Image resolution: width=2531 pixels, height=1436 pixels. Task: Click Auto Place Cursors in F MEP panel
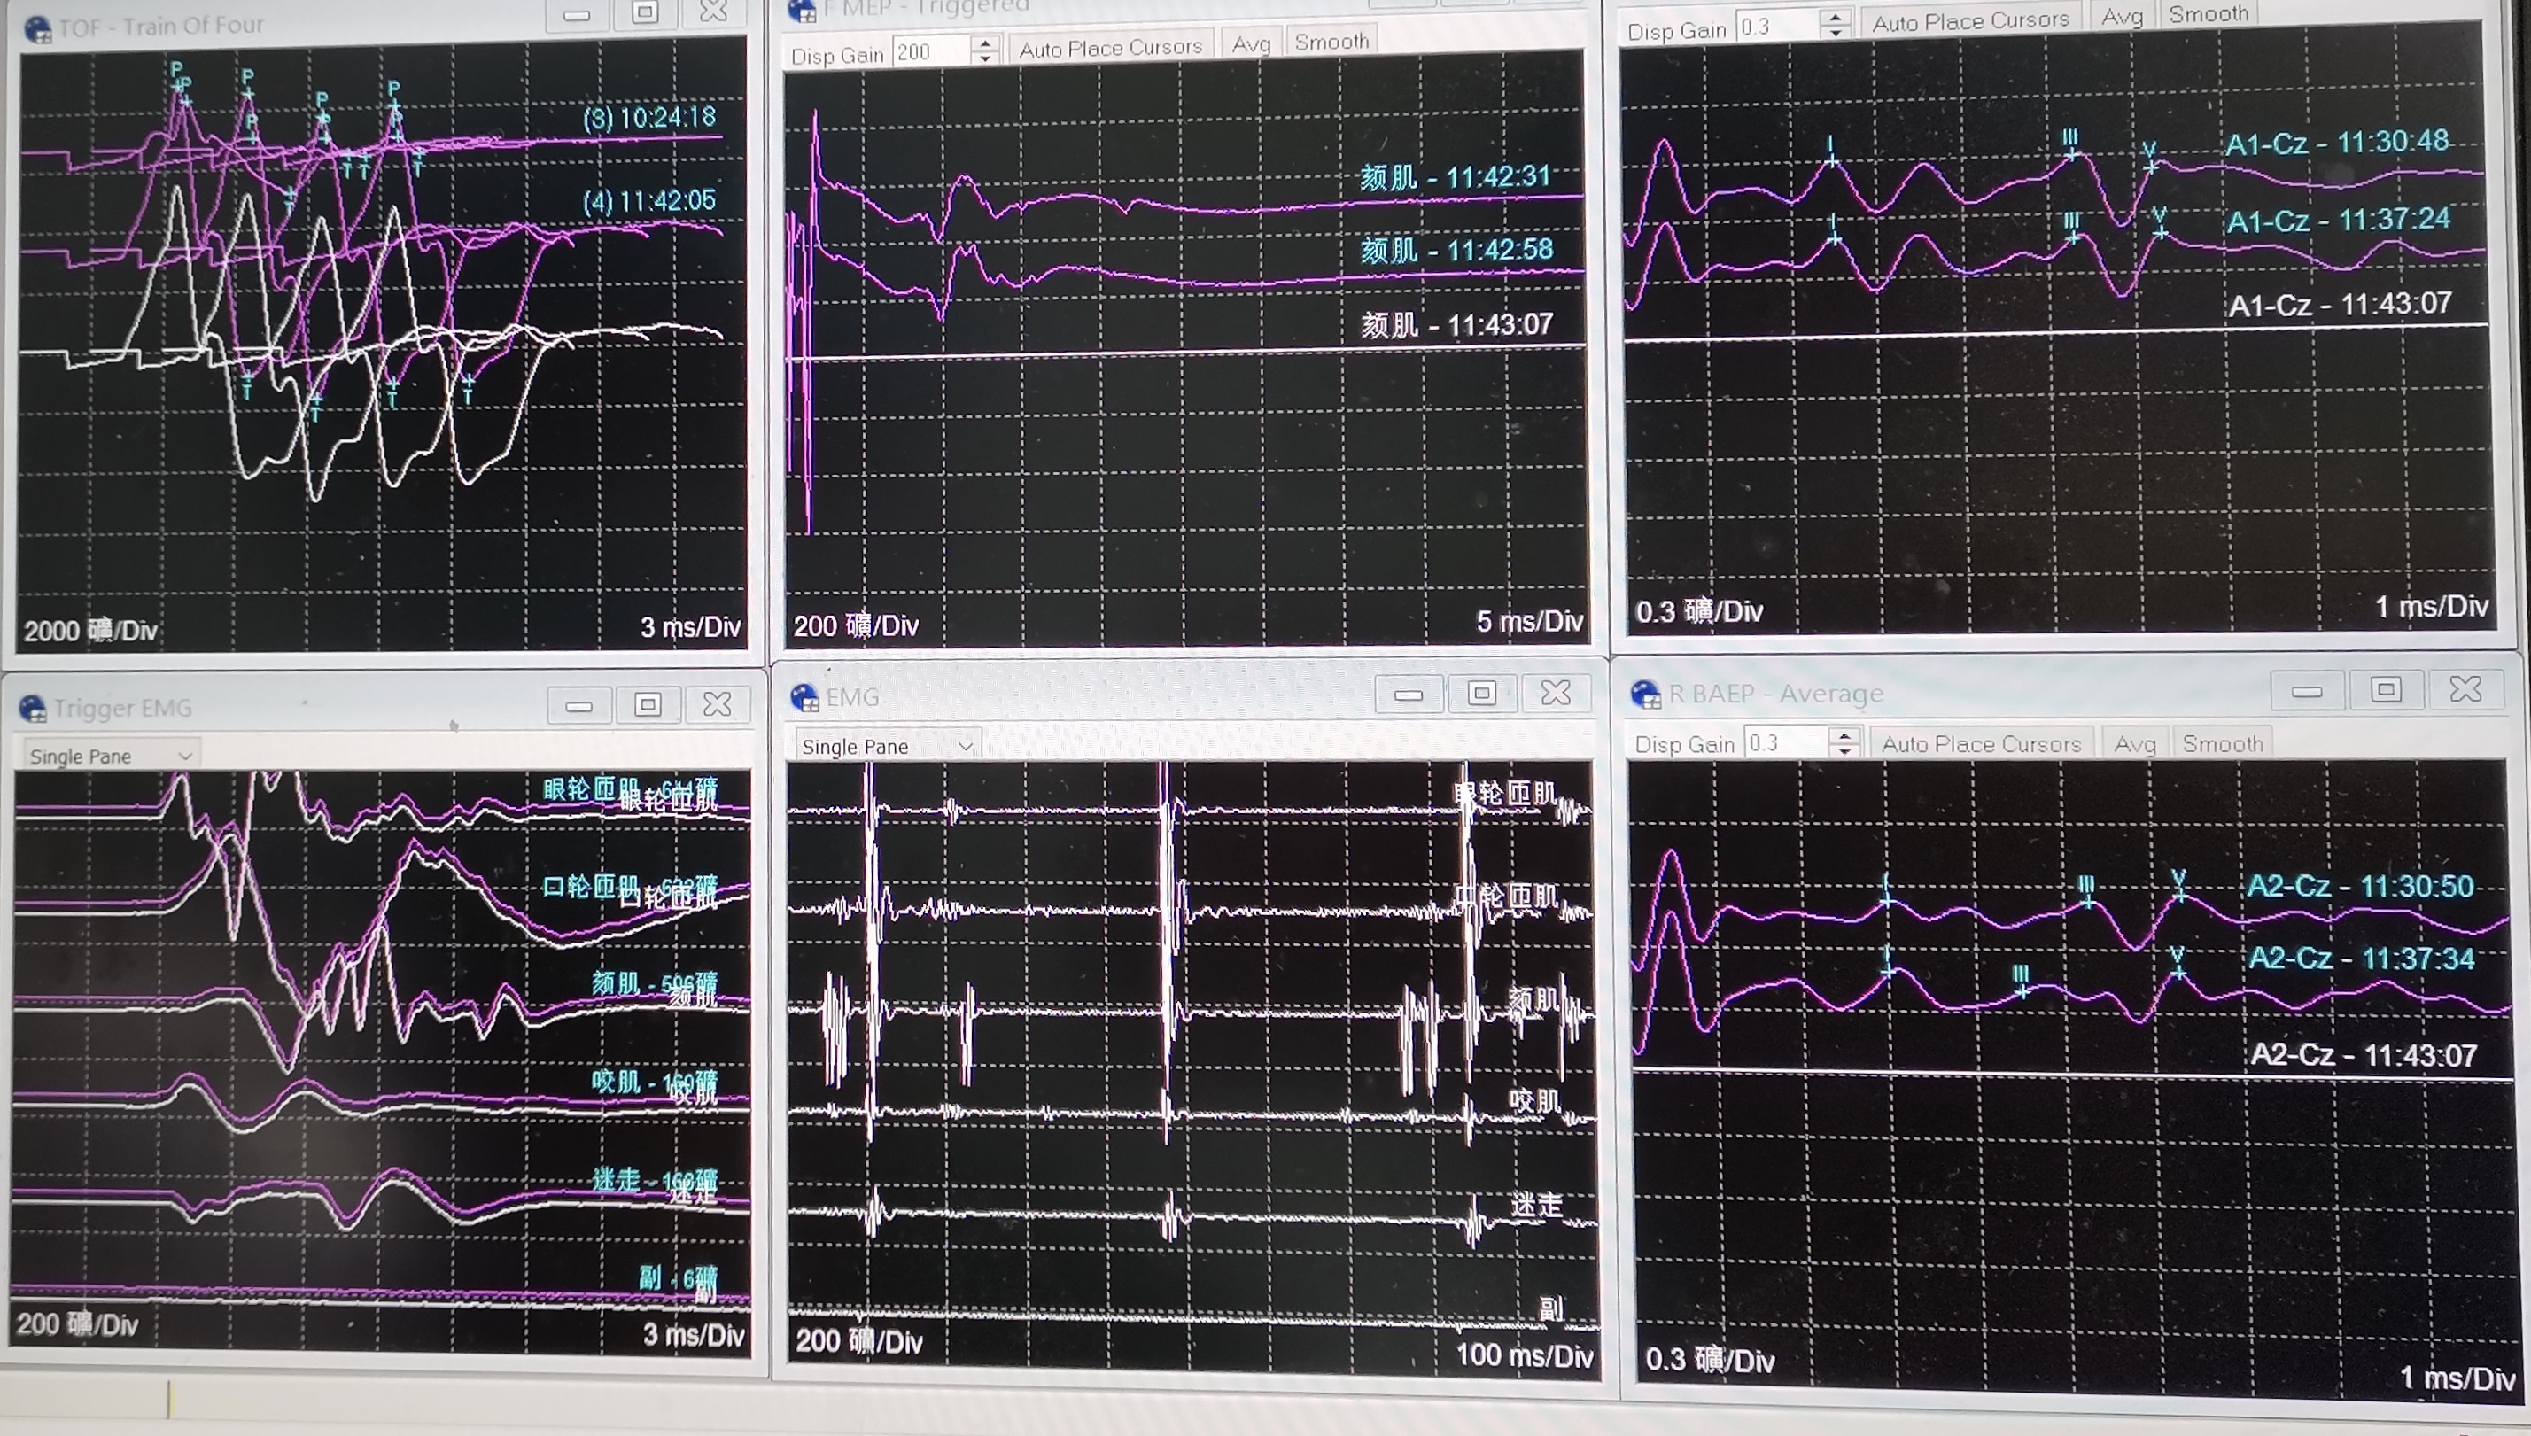[x=1110, y=47]
